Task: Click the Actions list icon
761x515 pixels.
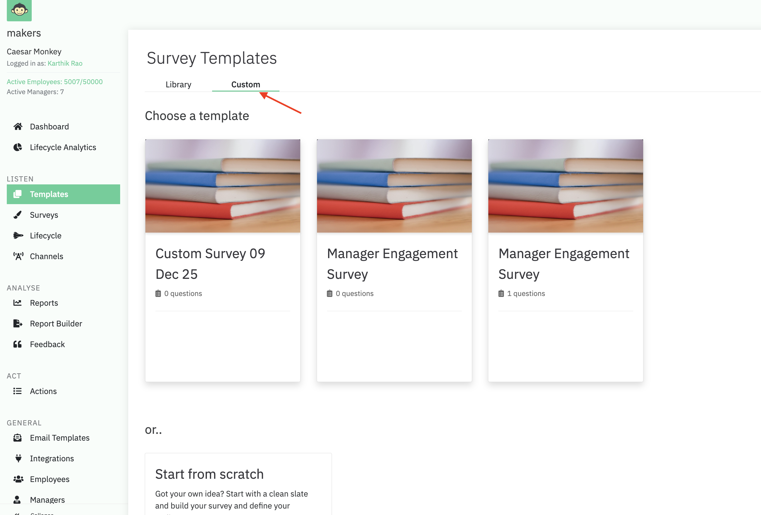Action: 18,391
